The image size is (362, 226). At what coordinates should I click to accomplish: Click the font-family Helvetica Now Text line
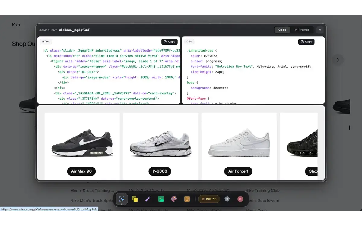(x=251, y=67)
